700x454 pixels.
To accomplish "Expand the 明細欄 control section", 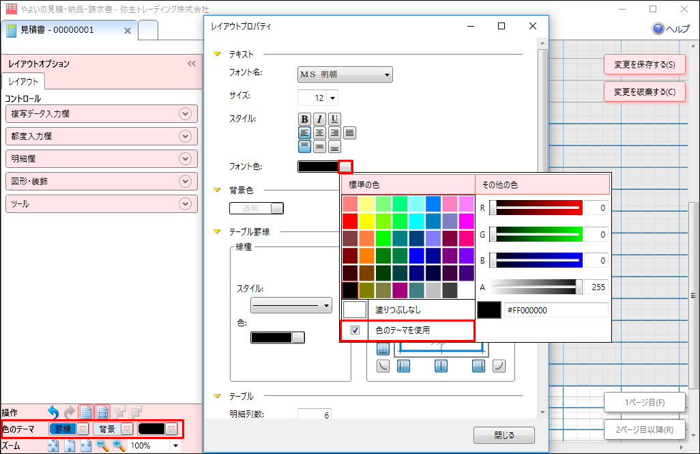I will click(184, 158).
